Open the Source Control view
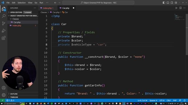This screenshot has height=105, width=188. click(x=4, y=23)
